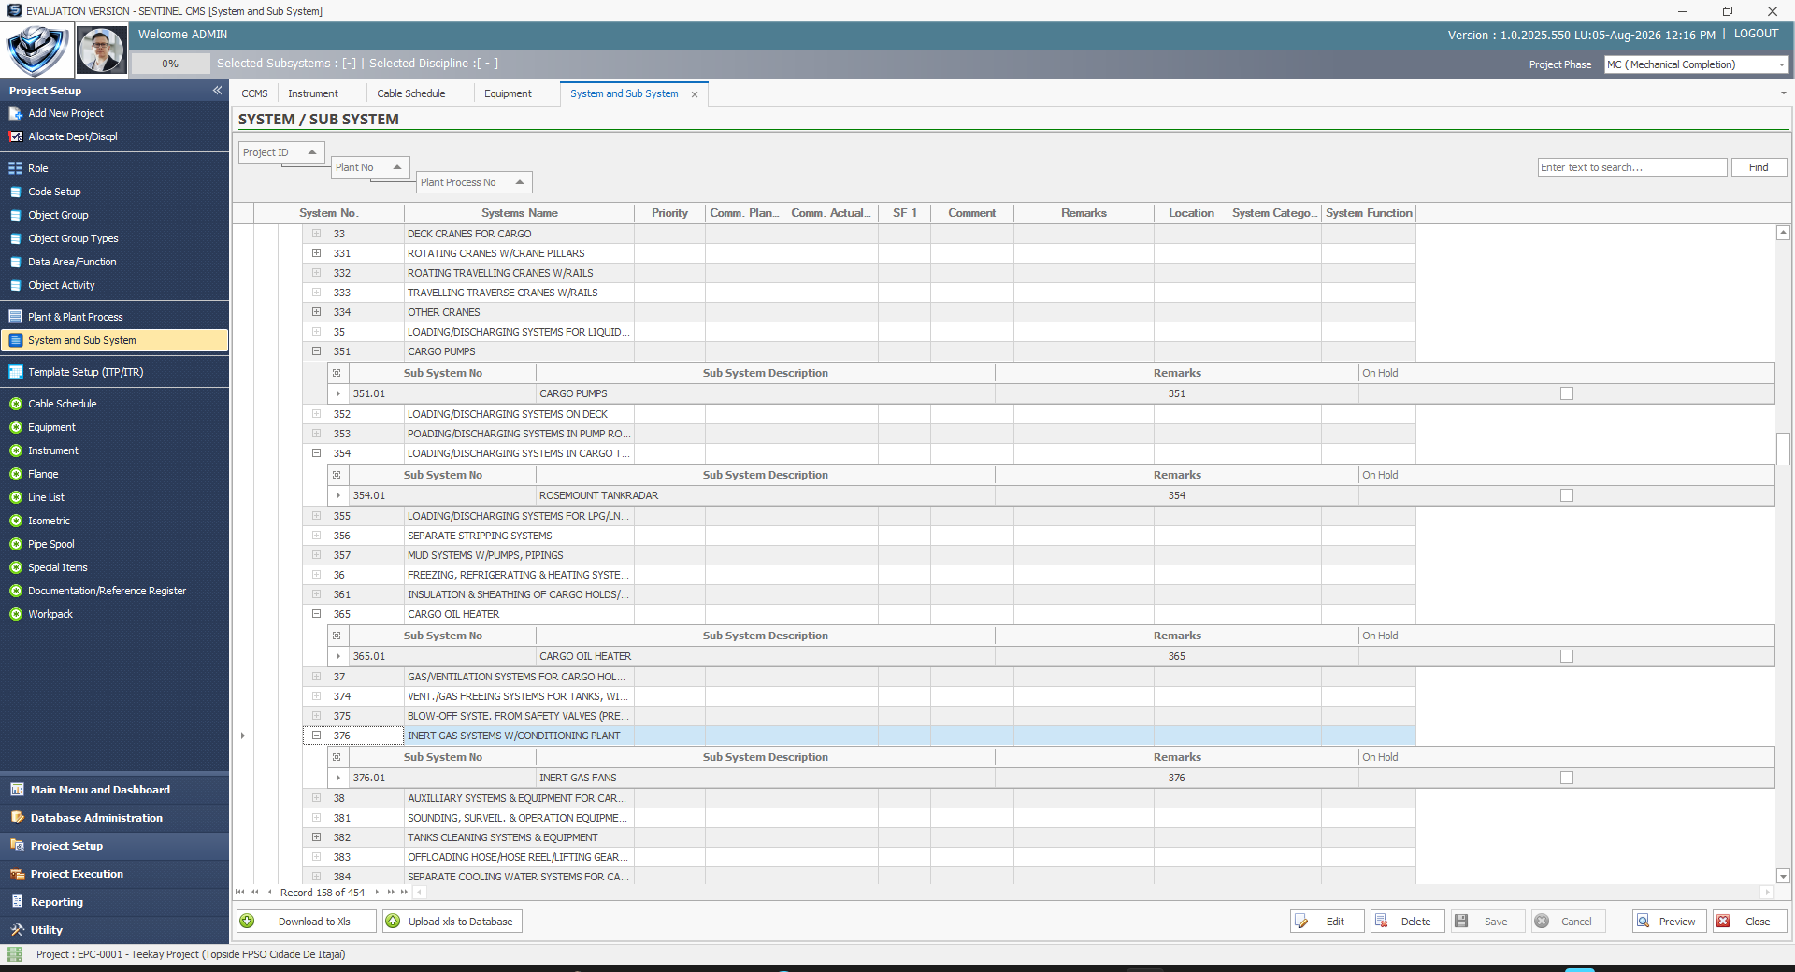Click the 0% progress bar

coord(170,64)
